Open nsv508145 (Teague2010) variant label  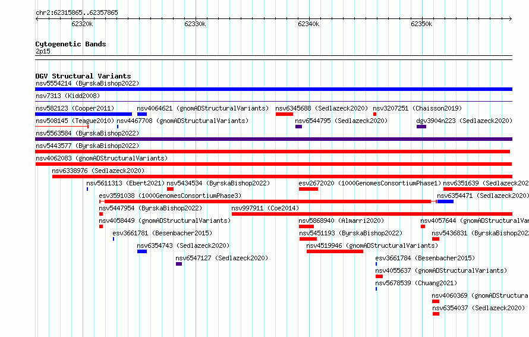75,121
